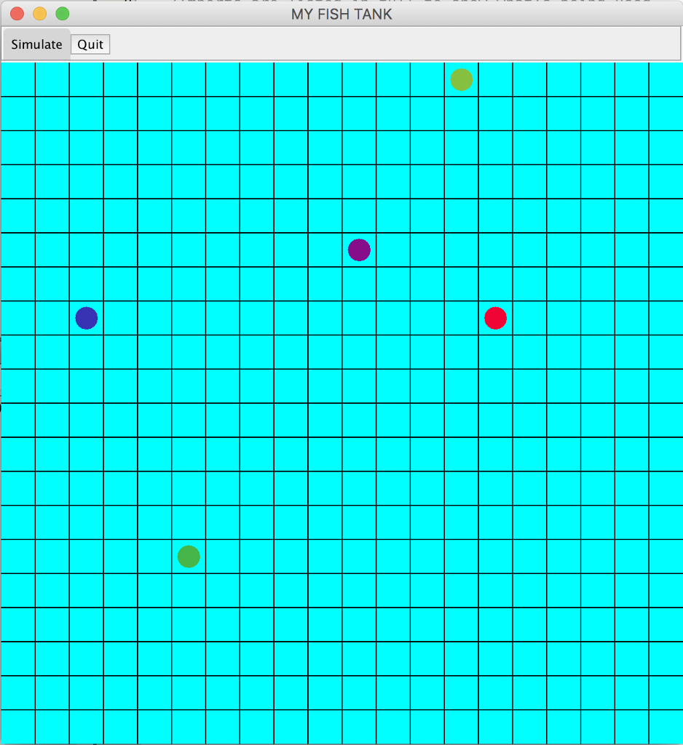Select the green fish near the bottom
Viewport: 683px width, 745px height.
coord(188,556)
